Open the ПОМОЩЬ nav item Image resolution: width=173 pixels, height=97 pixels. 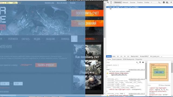(65, 39)
